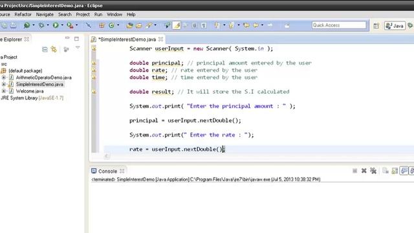Click the Save All icon
The width and height of the screenshot is (414, 233).
[x=4, y=25]
